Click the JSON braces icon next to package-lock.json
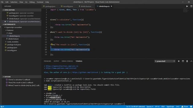This screenshot has width=193, height=108. [6, 45]
